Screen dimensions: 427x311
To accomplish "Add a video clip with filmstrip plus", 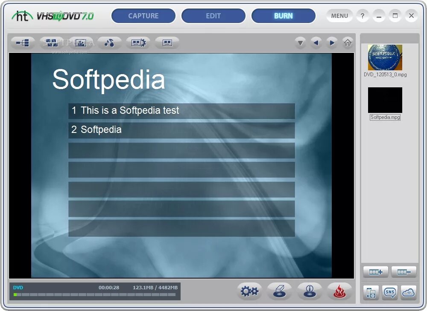I will coord(376,272).
